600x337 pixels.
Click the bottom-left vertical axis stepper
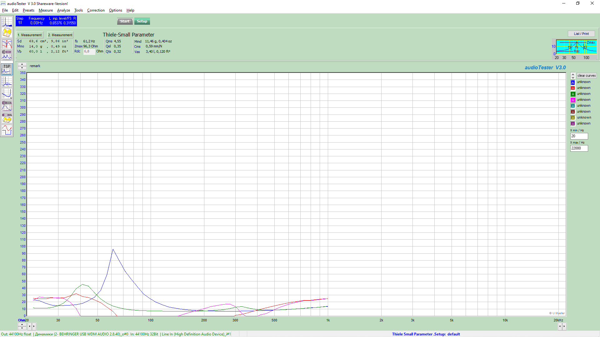coord(22,326)
